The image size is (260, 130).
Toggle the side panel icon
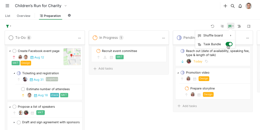click(248, 26)
